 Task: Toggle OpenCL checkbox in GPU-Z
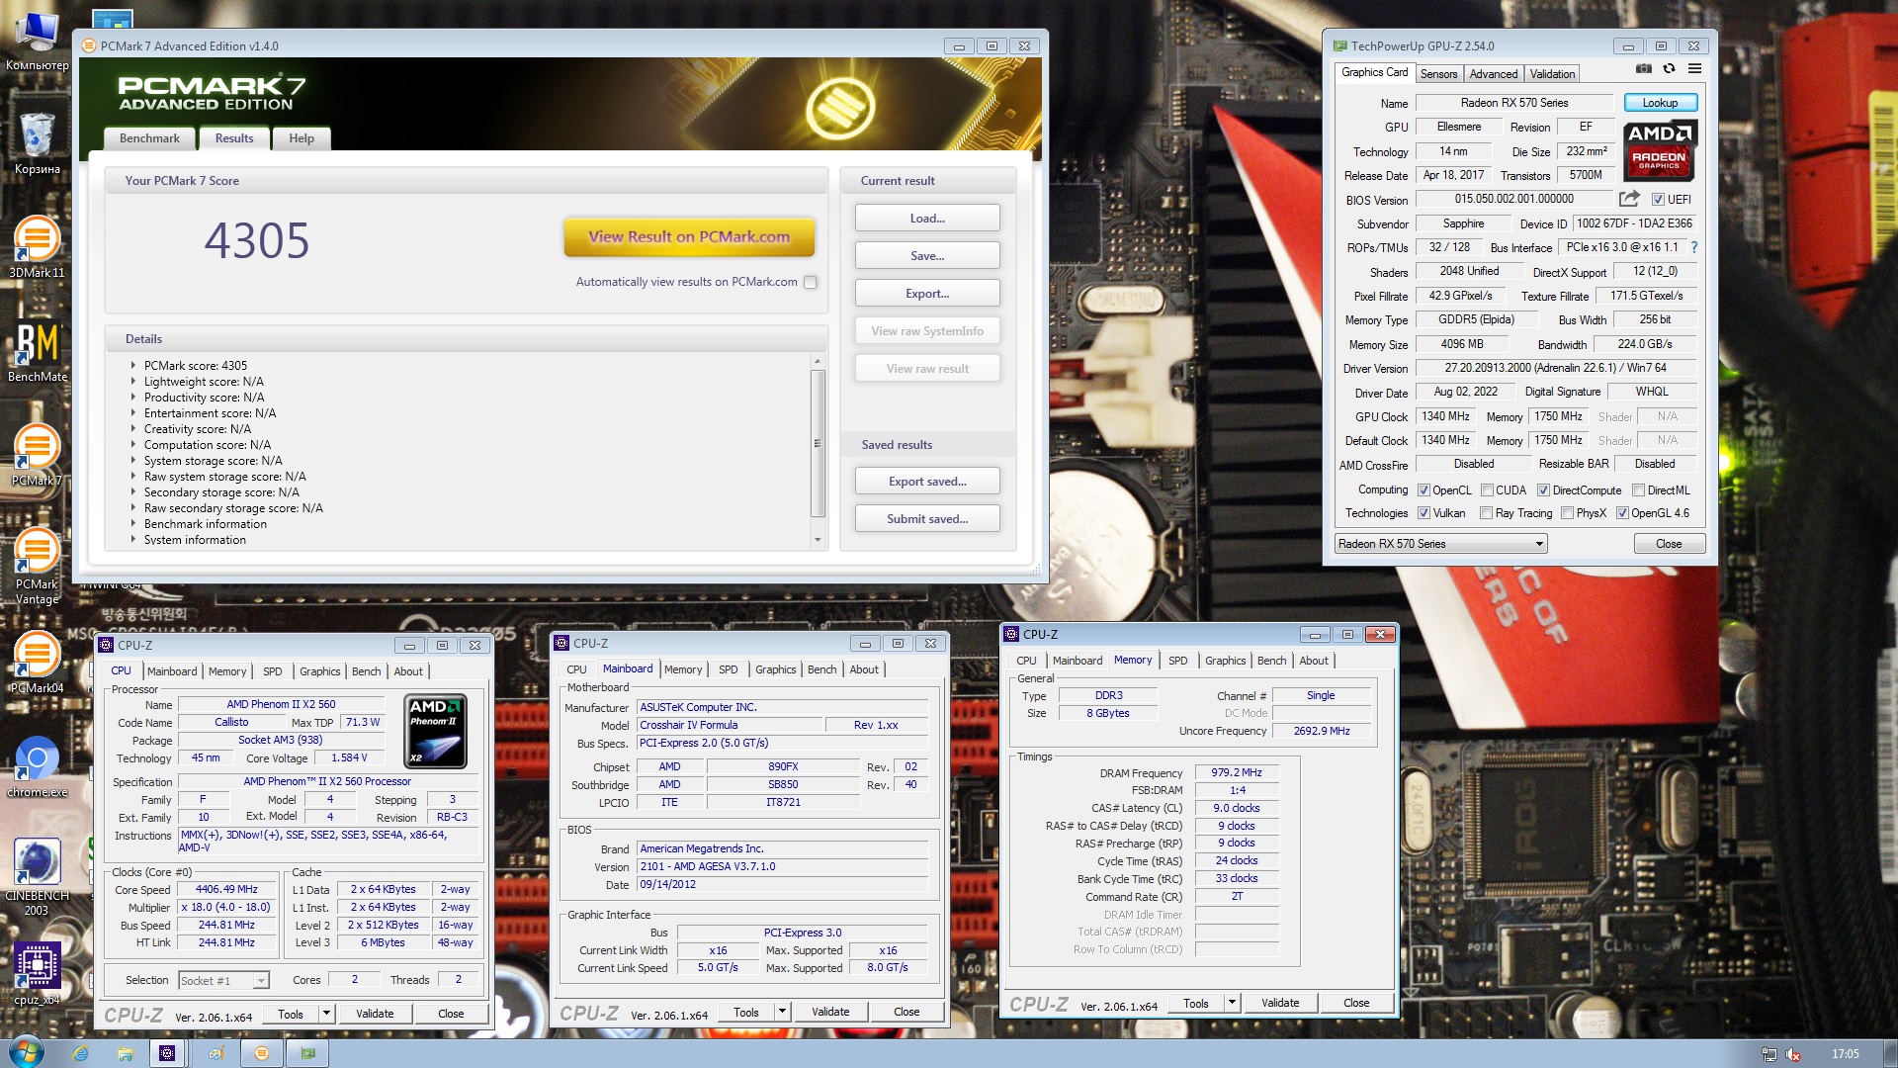click(x=1423, y=489)
